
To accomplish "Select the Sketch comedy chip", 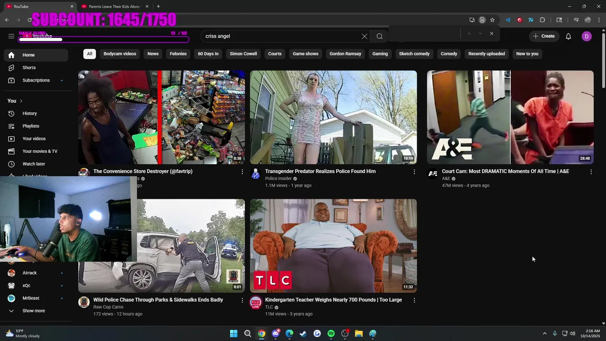I will coord(414,54).
